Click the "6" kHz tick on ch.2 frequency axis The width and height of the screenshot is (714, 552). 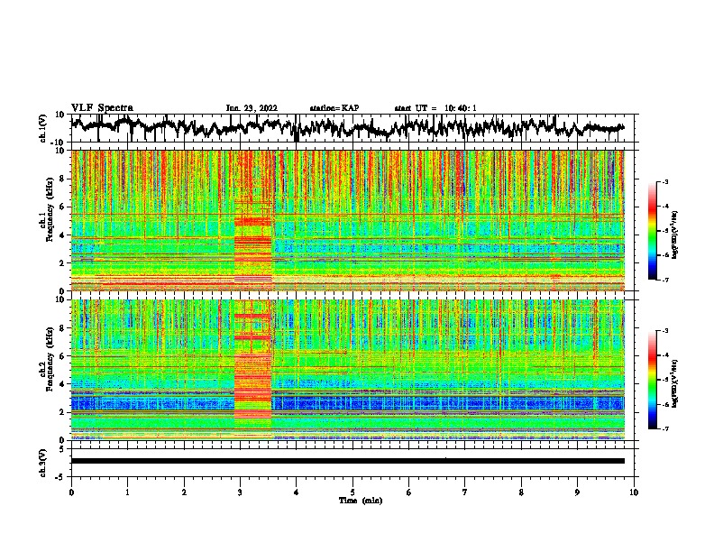[64, 356]
